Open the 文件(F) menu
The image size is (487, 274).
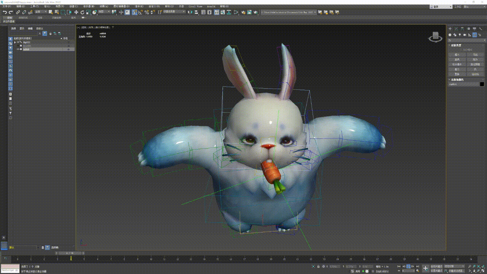tap(8, 6)
